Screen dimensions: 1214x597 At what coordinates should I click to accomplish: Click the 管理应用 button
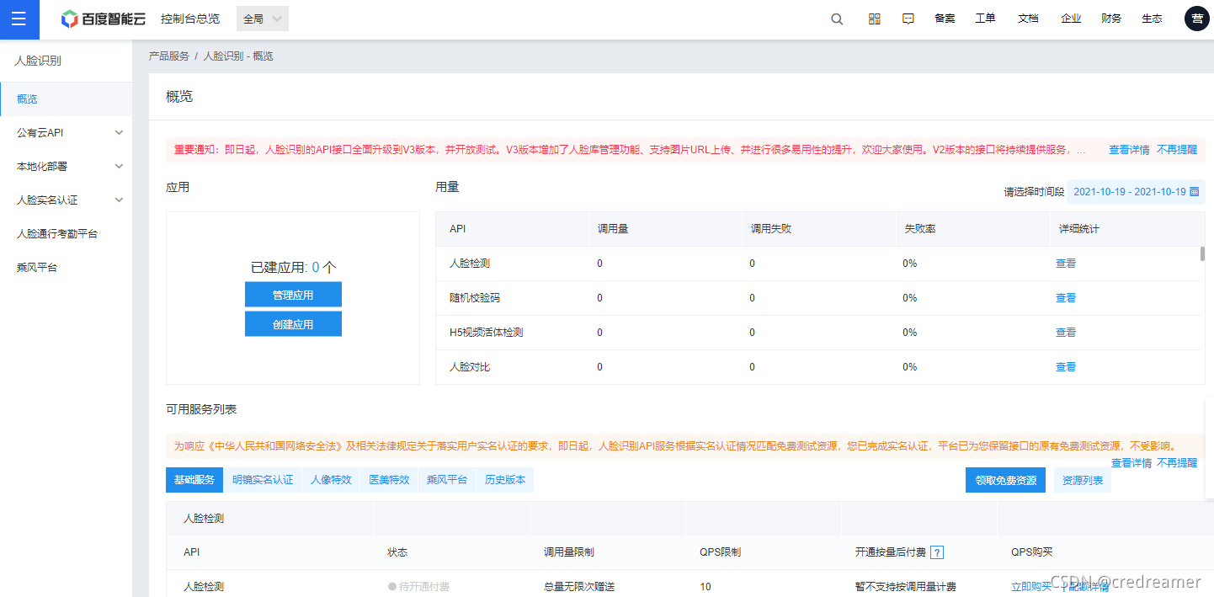coord(293,295)
